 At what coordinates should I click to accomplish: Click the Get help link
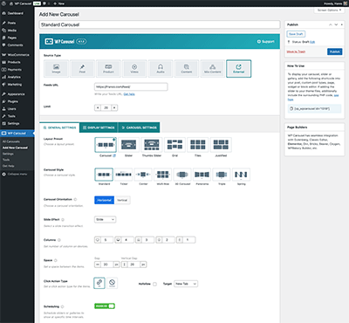pos(129,94)
